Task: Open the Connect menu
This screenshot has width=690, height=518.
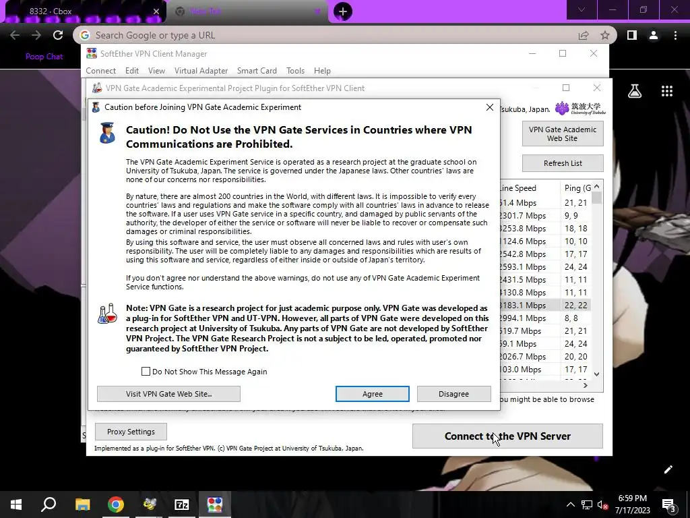Action: pos(101,70)
